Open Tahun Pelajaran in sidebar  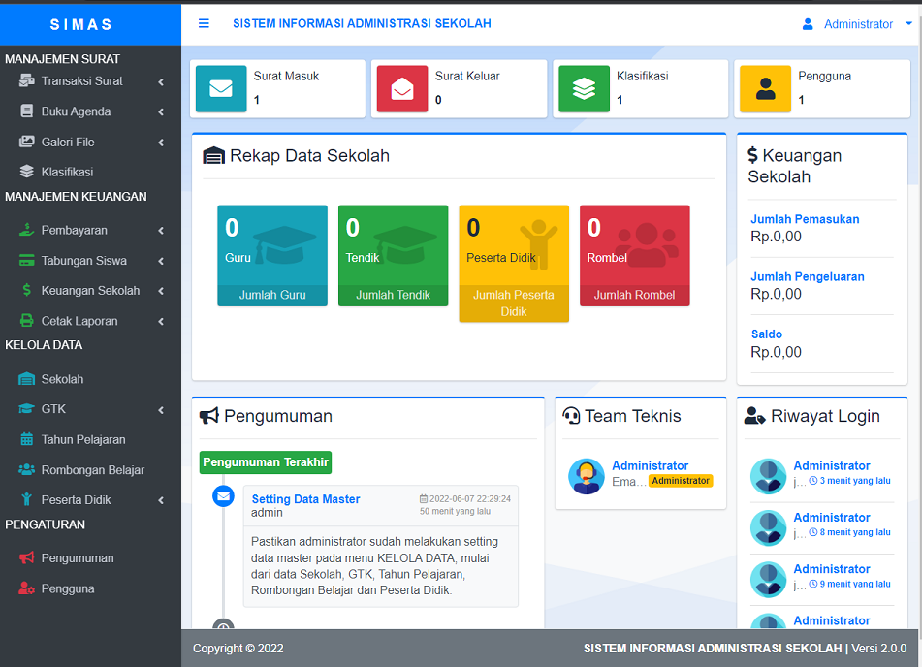point(90,439)
